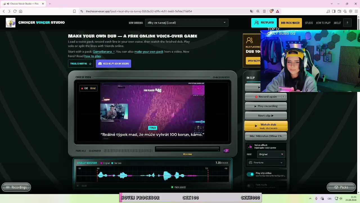Click the Open Multiplayer yellow button
Viewport: 360px width, 203px height.
click(x=253, y=61)
